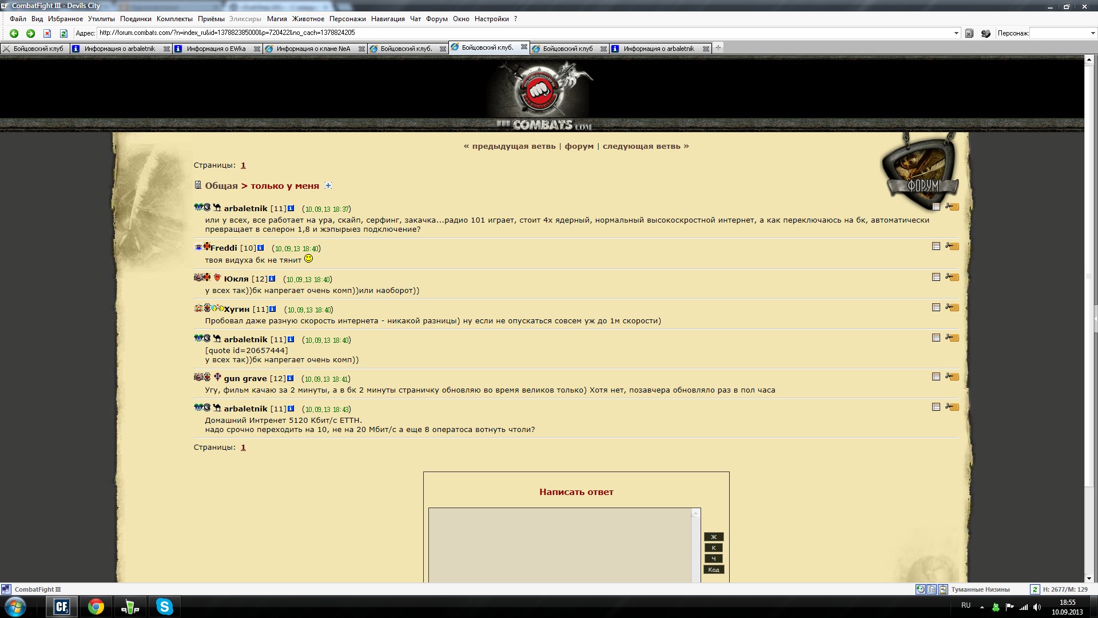Click the clan badge icon before Freddi
Image resolution: width=1098 pixels, height=618 pixels.
(x=207, y=247)
